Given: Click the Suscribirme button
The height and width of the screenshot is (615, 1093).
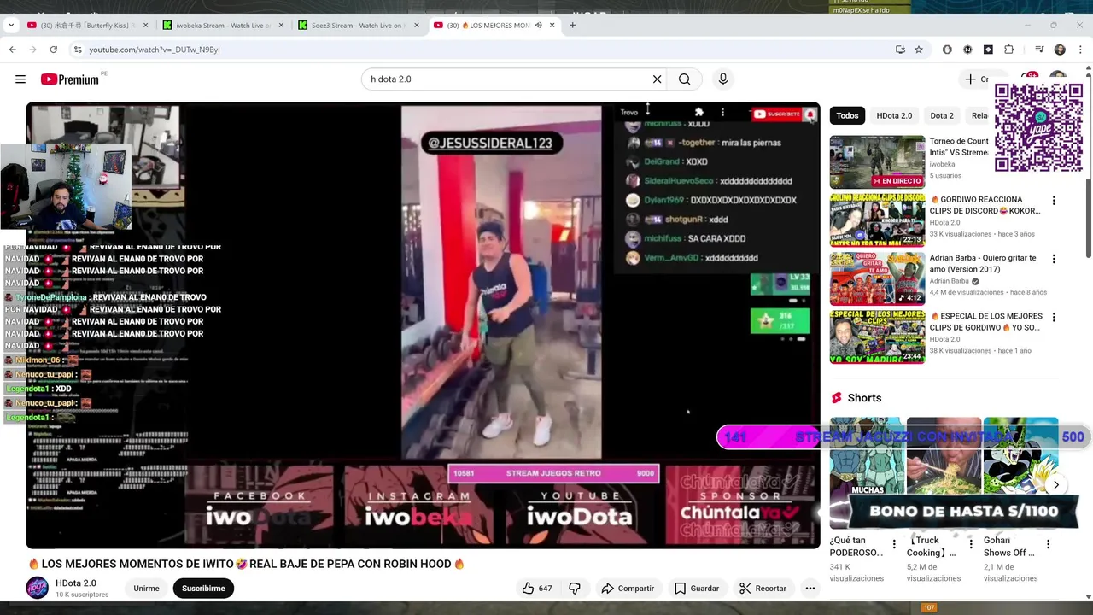Looking at the screenshot, I should click(203, 589).
